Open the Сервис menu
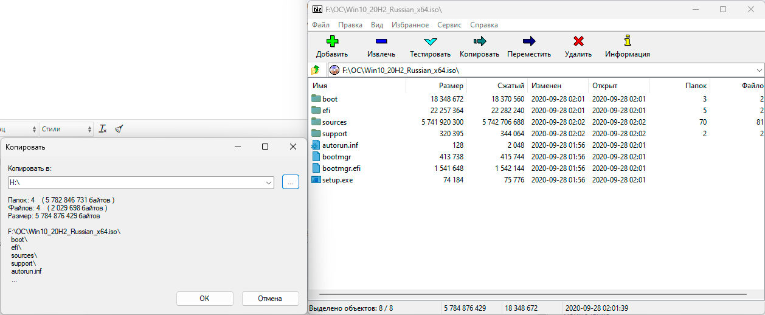 point(449,25)
